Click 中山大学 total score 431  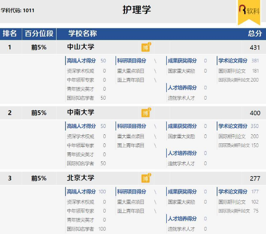(255, 47)
